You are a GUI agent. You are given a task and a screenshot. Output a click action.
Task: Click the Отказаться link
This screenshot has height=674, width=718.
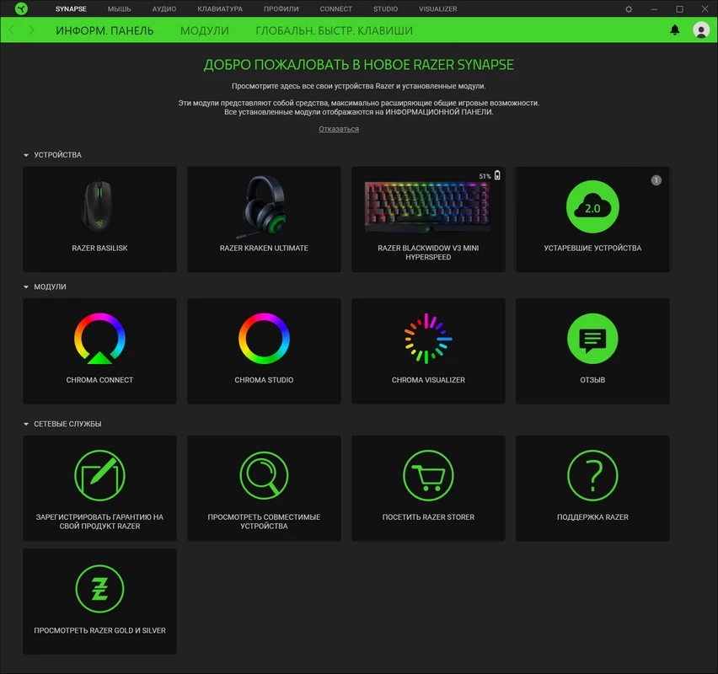coord(339,129)
